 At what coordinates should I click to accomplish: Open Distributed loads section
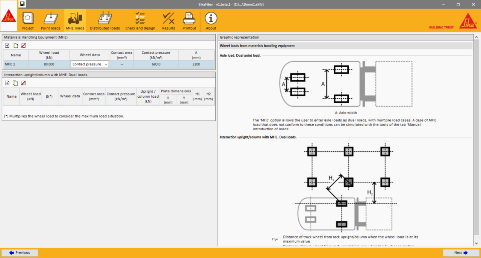(105, 21)
